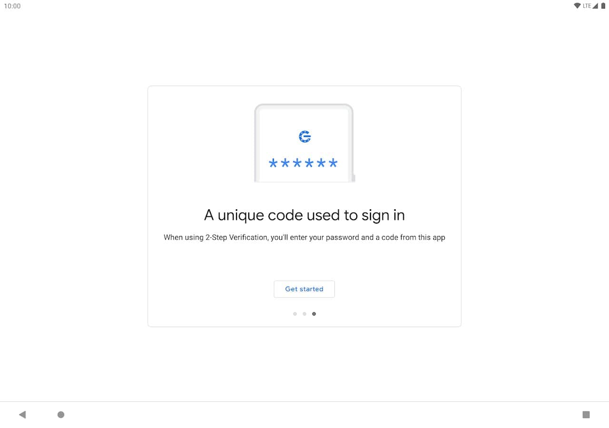Click the LTE label in status bar
This screenshot has width=609, height=428.
coord(587,6)
